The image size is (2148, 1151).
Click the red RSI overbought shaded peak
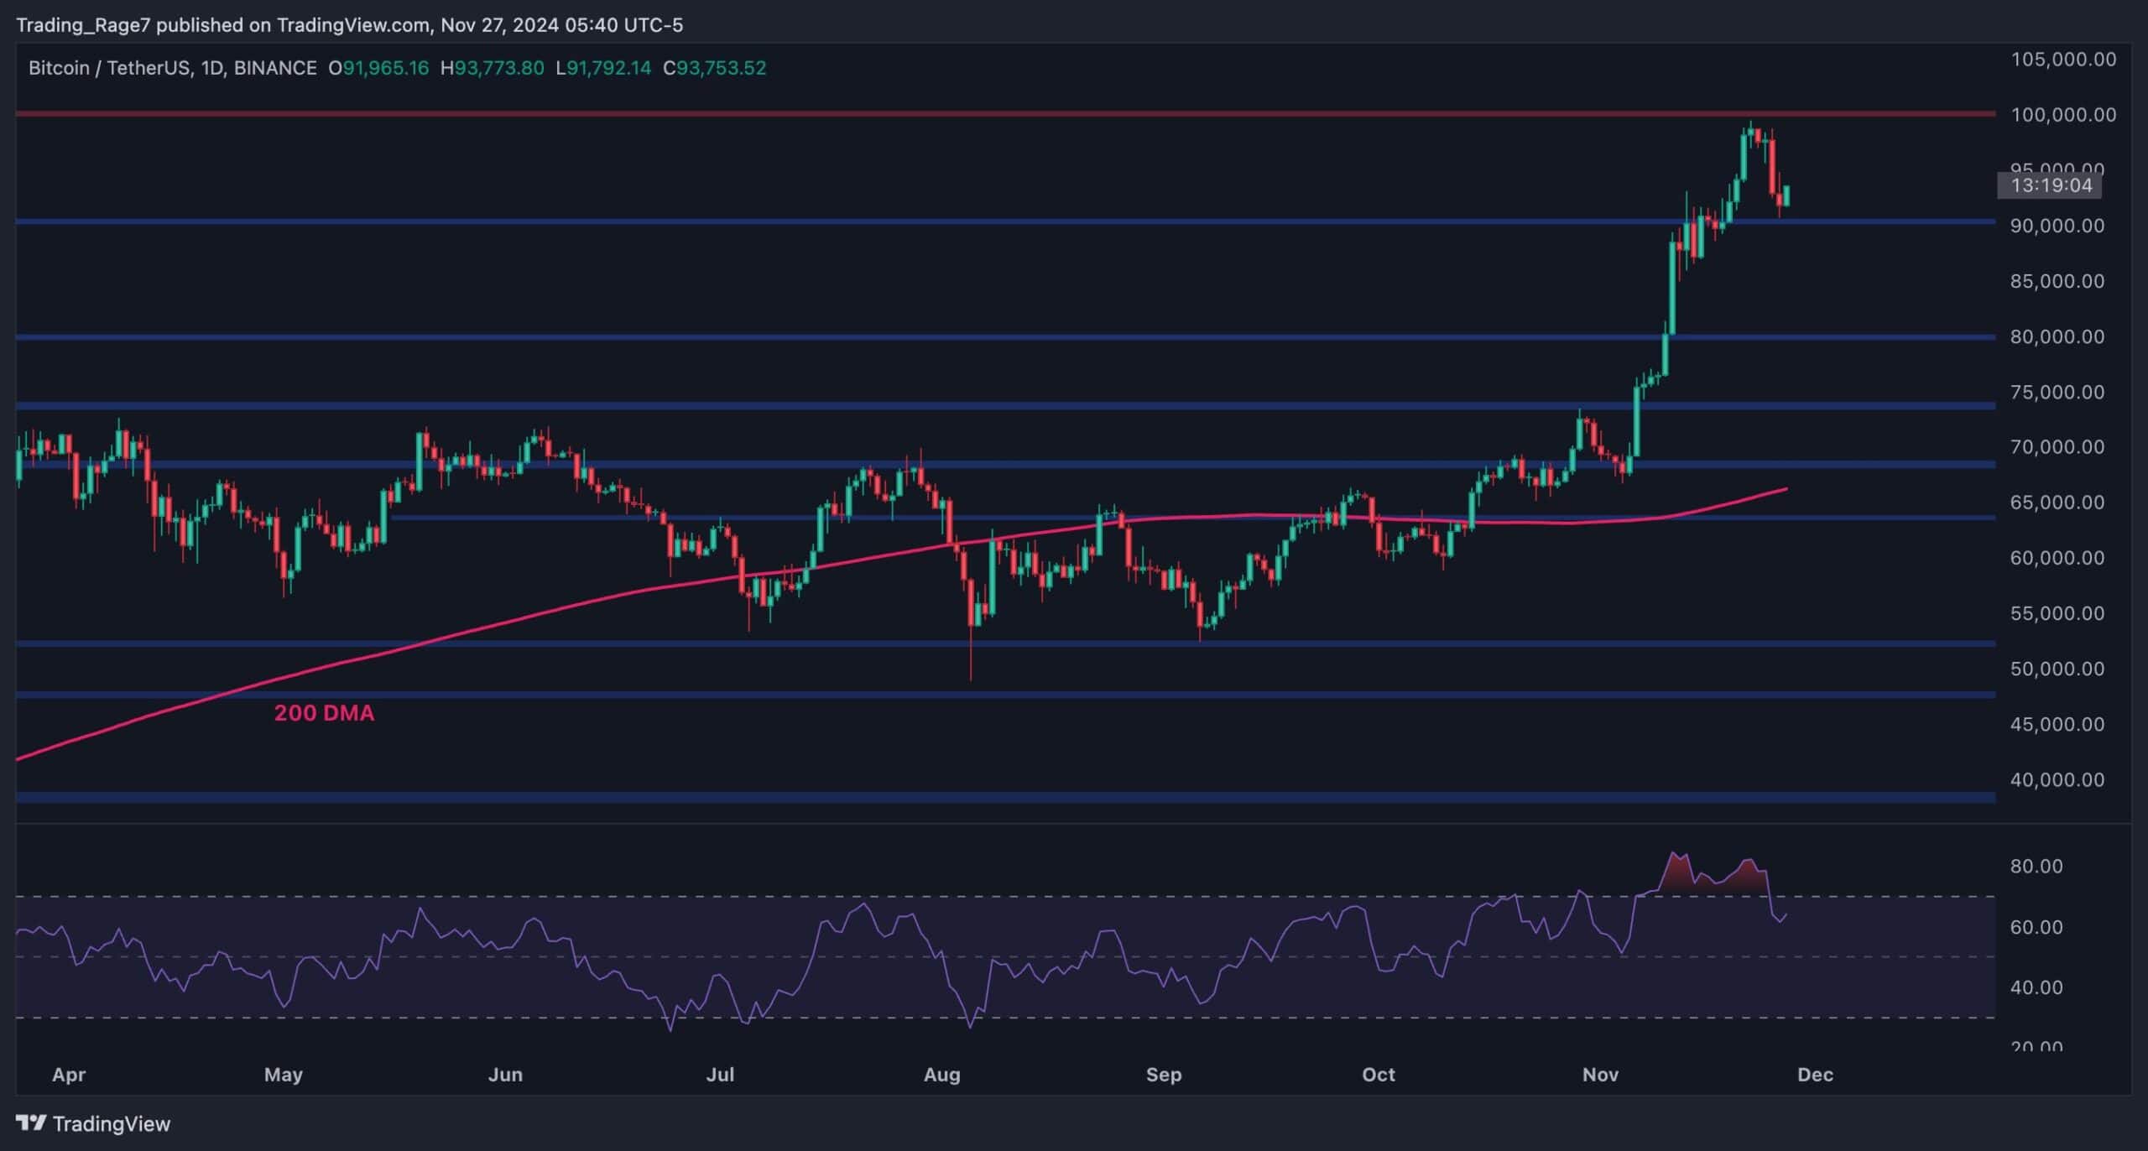coord(1678,873)
